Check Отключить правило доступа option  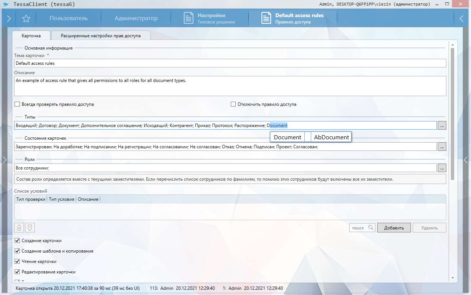tap(233, 104)
